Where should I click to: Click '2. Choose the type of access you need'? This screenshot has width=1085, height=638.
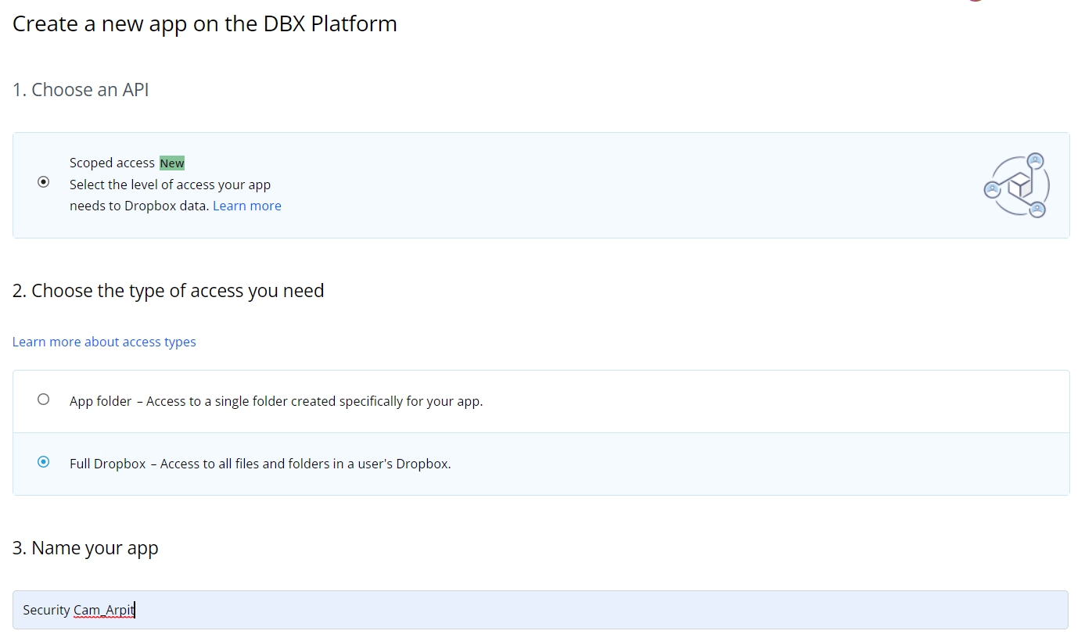coord(168,291)
